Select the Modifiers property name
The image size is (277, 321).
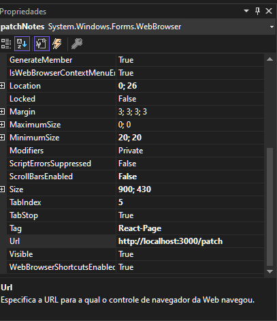pyautogui.click(x=61, y=151)
